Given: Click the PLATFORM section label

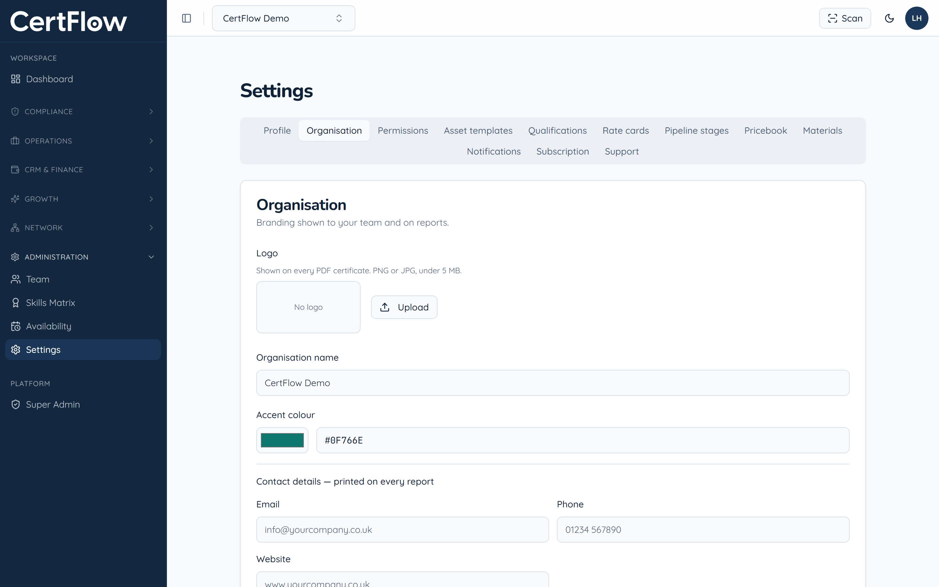Looking at the screenshot, I should click(x=30, y=384).
